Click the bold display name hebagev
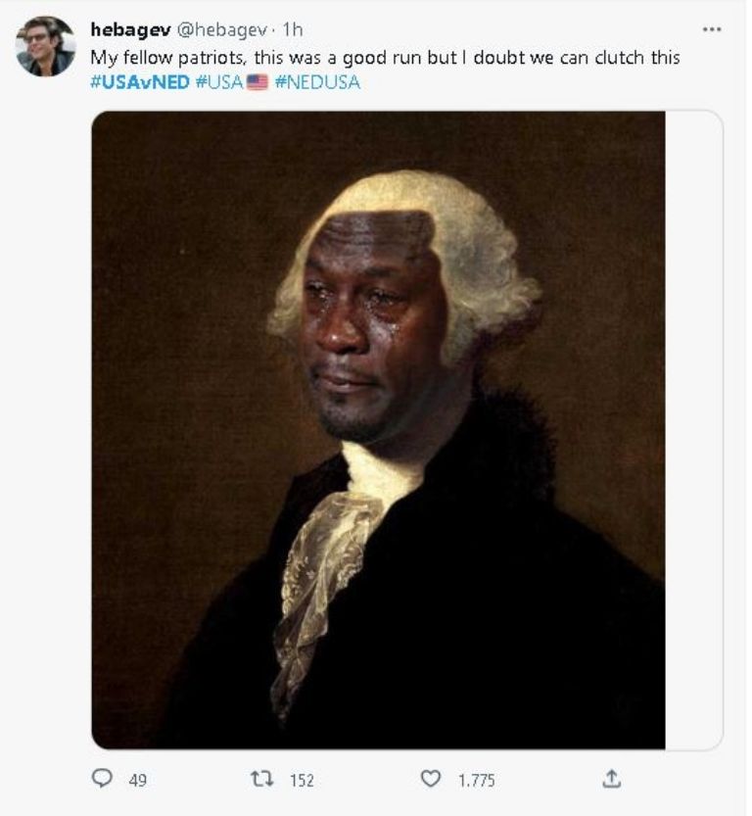 click(x=130, y=31)
